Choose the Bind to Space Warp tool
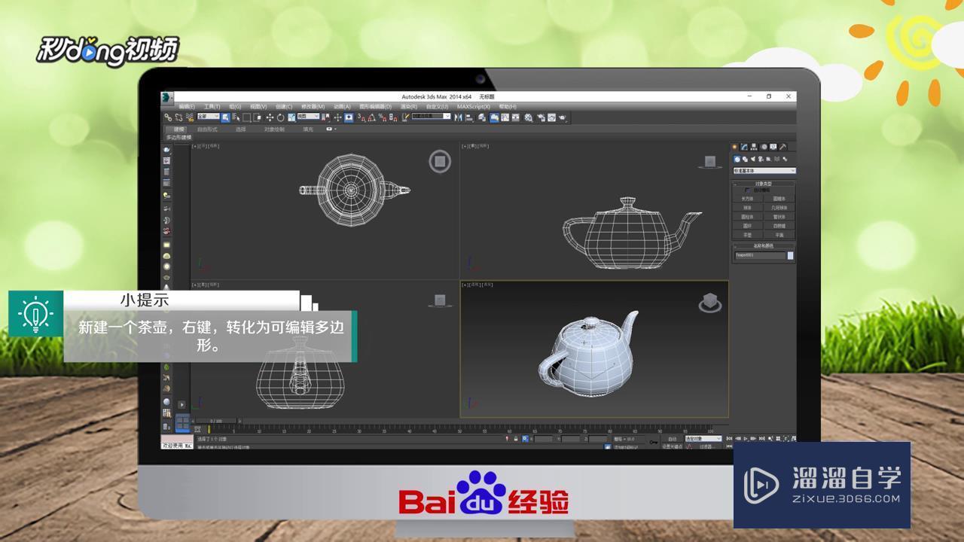 189,117
